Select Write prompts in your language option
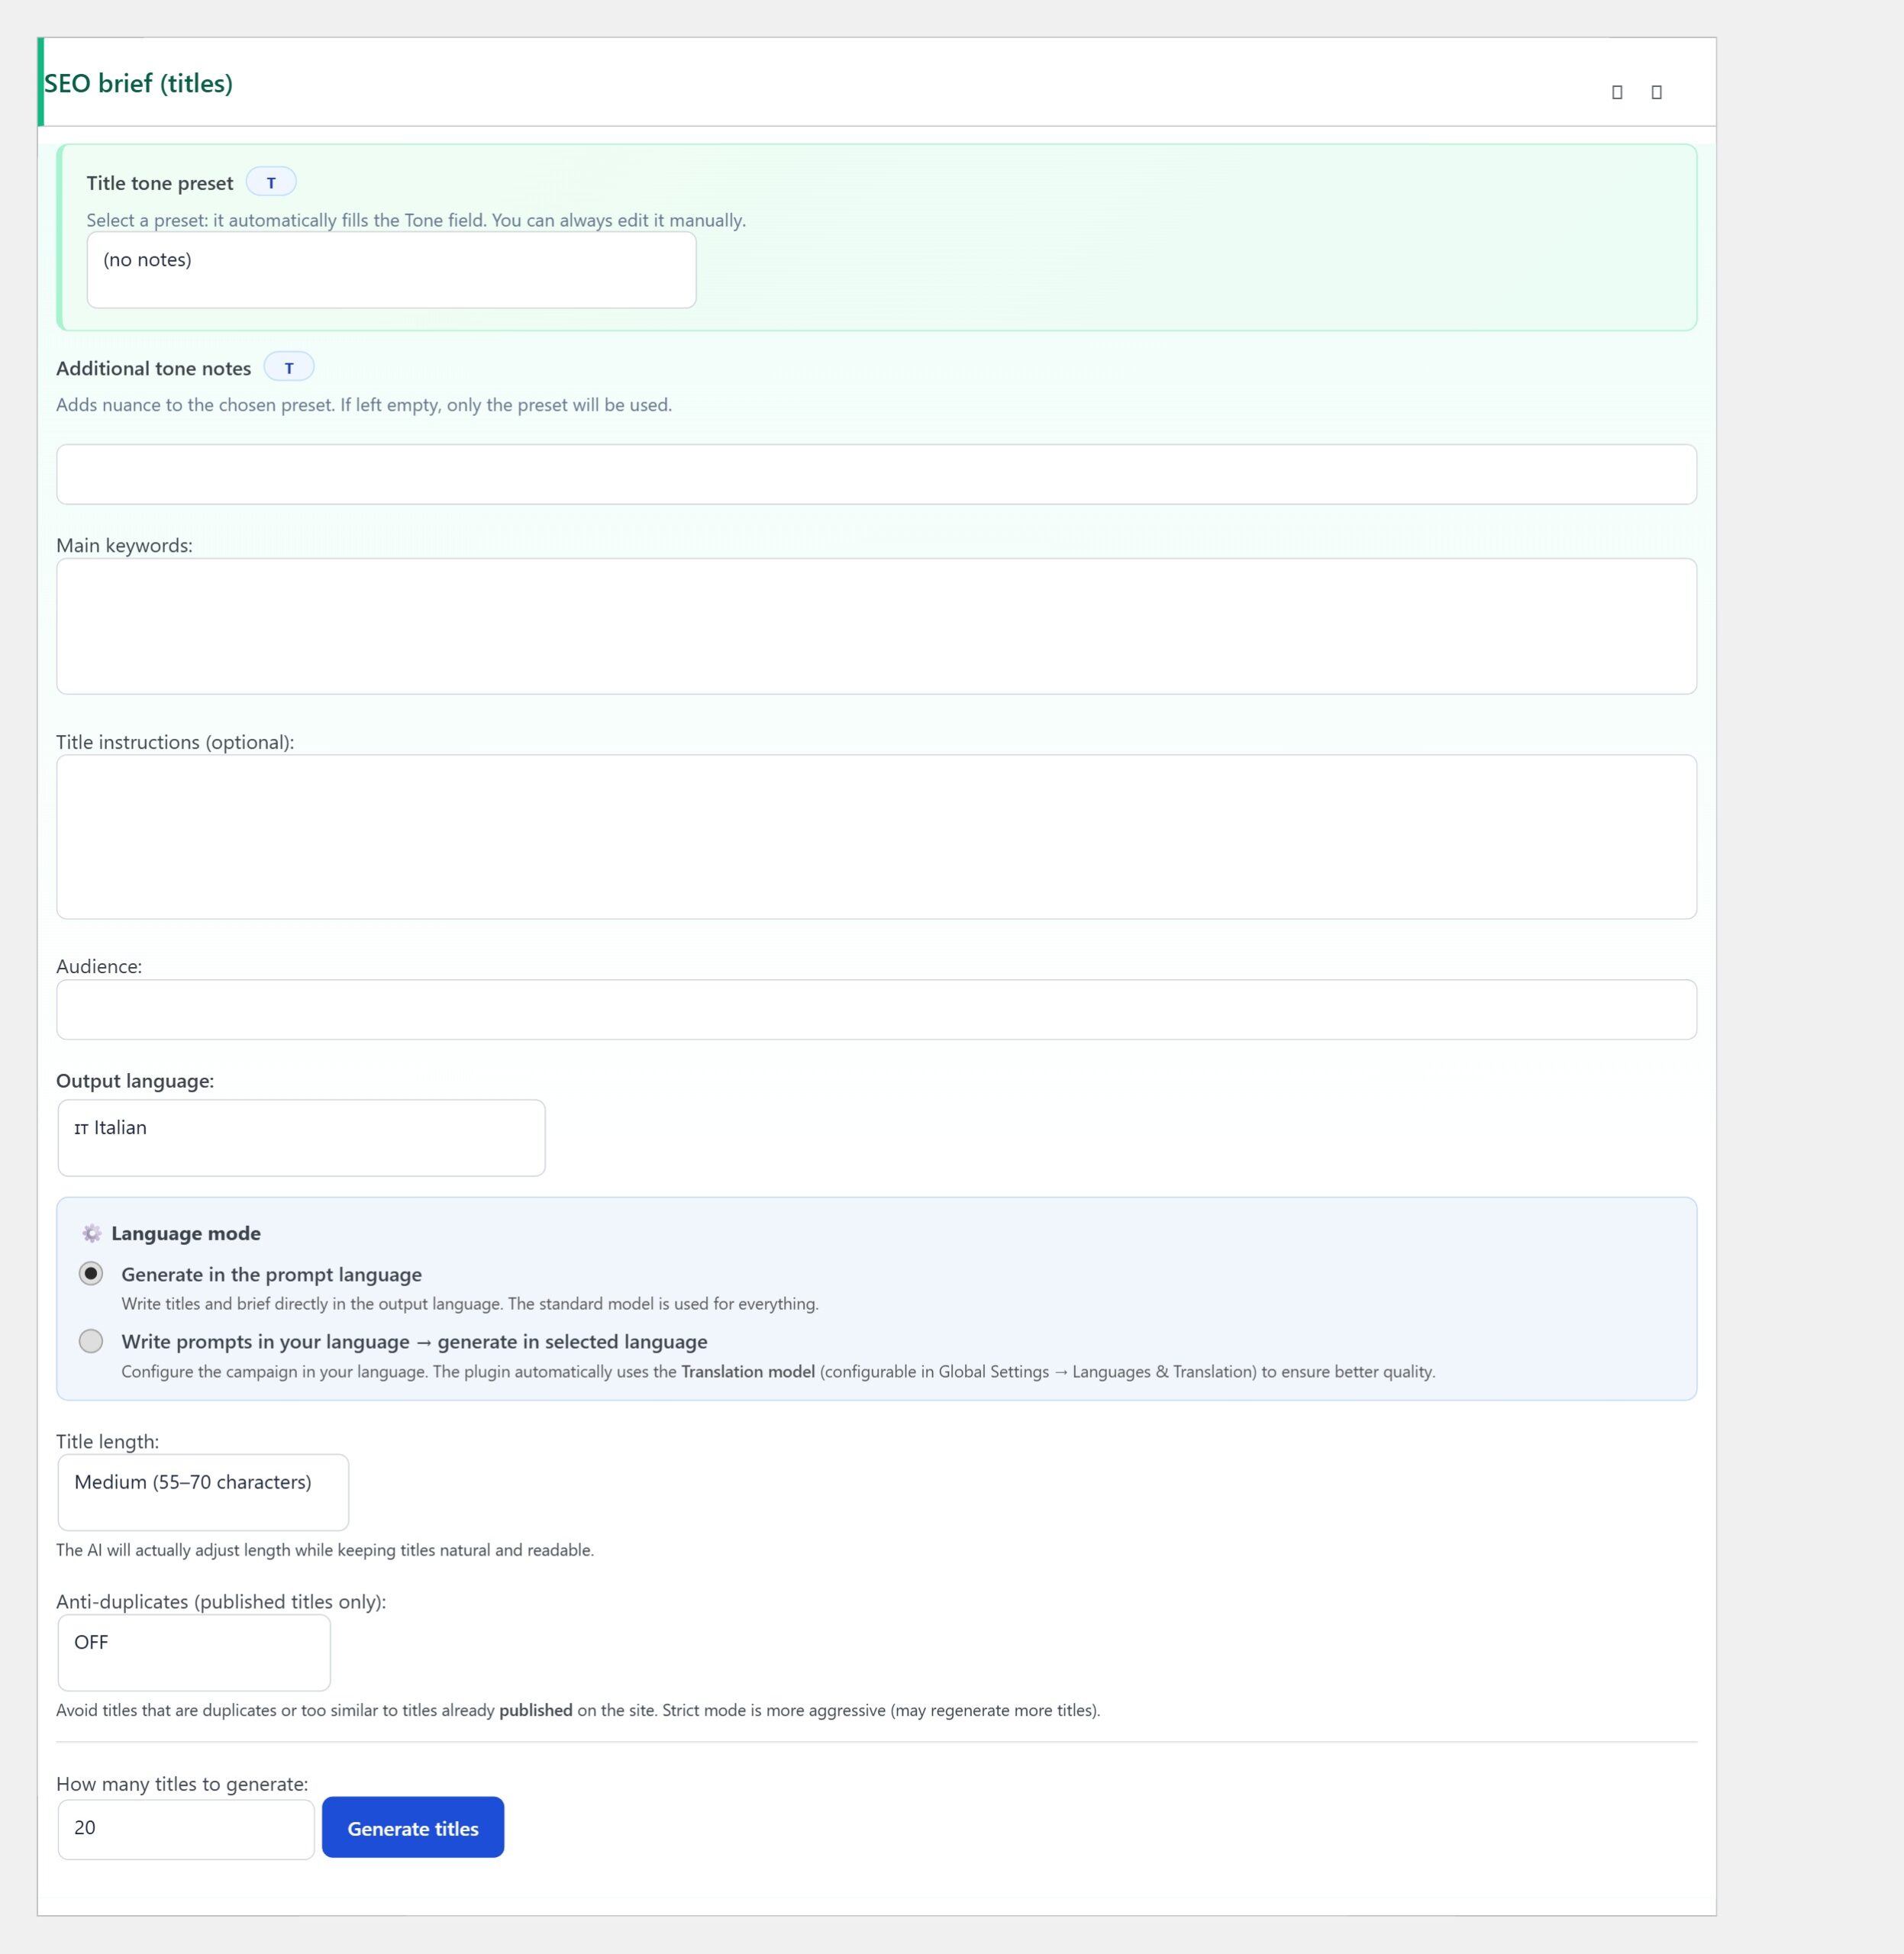The height and width of the screenshot is (1954, 1904). (91, 1340)
